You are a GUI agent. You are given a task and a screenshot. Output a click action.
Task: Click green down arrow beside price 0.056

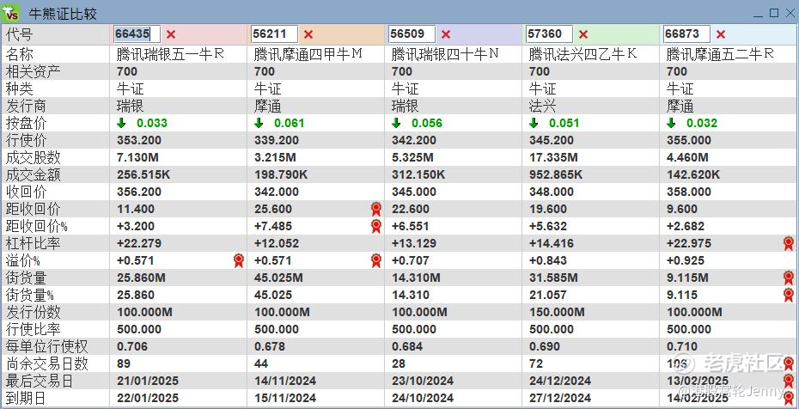pyautogui.click(x=396, y=123)
